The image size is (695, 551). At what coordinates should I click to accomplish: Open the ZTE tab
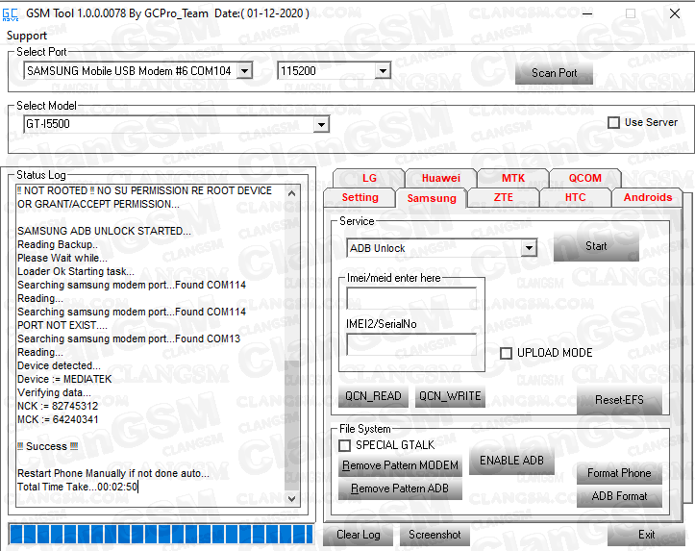tap(503, 197)
